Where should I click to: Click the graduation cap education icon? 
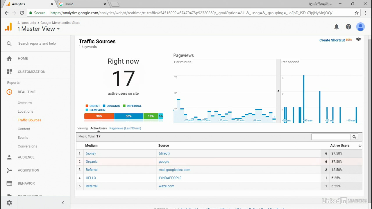pyautogui.click(x=358, y=39)
